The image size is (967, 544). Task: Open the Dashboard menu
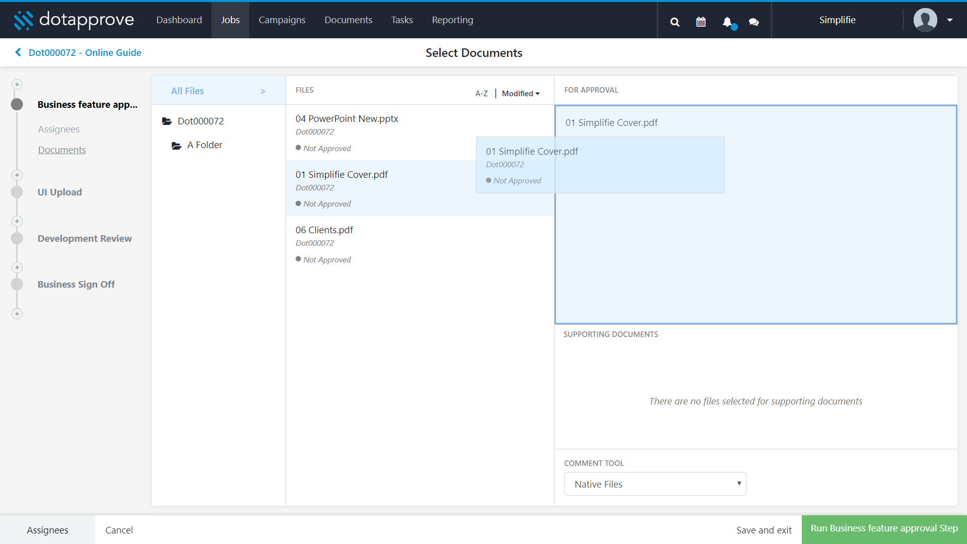179,20
